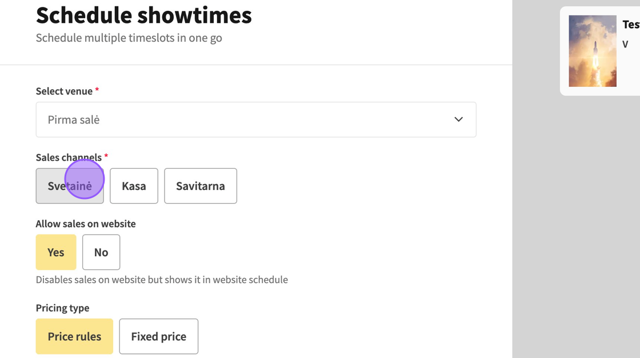Click the movie title beside the poster
The image size is (640, 358).
click(630, 25)
